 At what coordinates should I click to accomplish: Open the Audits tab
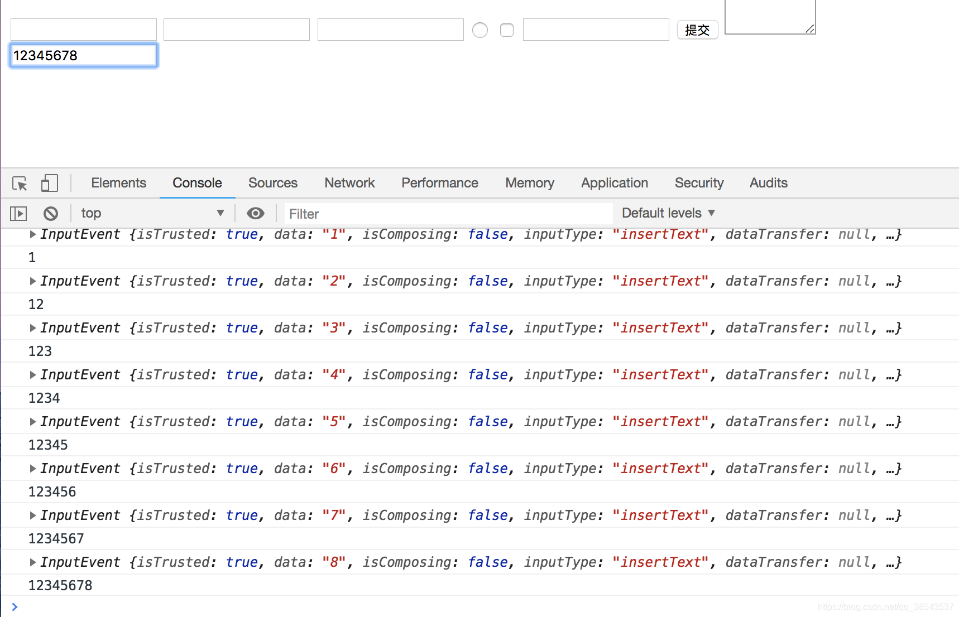[769, 183]
